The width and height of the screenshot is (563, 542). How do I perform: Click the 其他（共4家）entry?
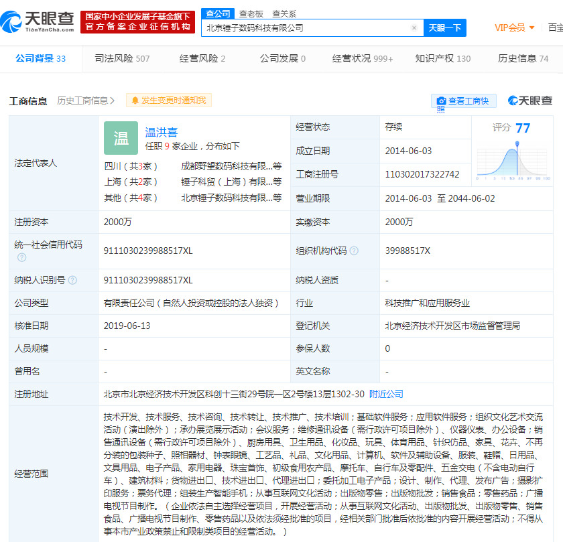click(131, 198)
